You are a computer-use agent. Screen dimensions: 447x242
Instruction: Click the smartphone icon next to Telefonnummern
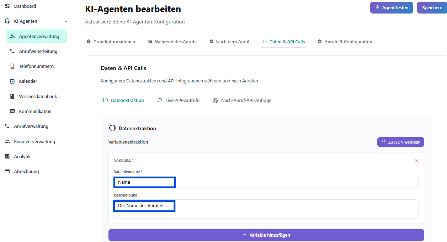point(12,66)
